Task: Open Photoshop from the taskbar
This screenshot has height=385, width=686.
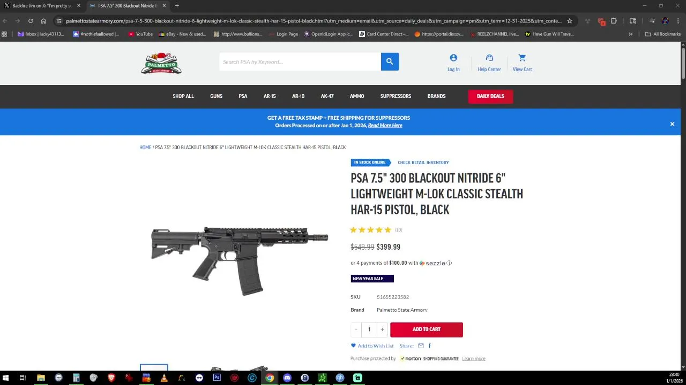Action: click(217, 378)
